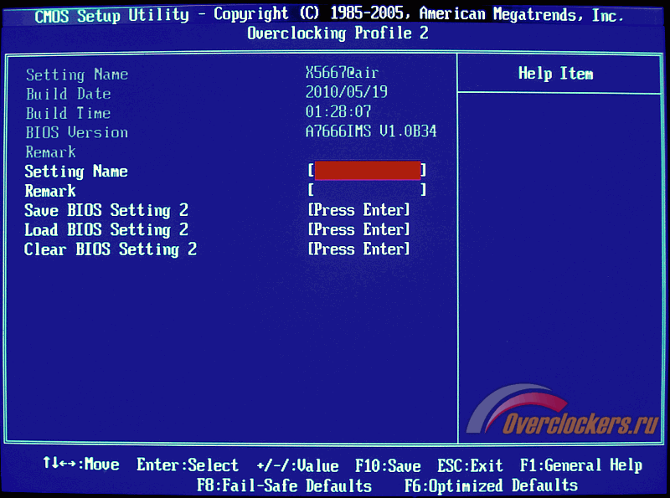670x498 pixels.
Task: Click the build date 2010/05/19
Action: pos(347,92)
